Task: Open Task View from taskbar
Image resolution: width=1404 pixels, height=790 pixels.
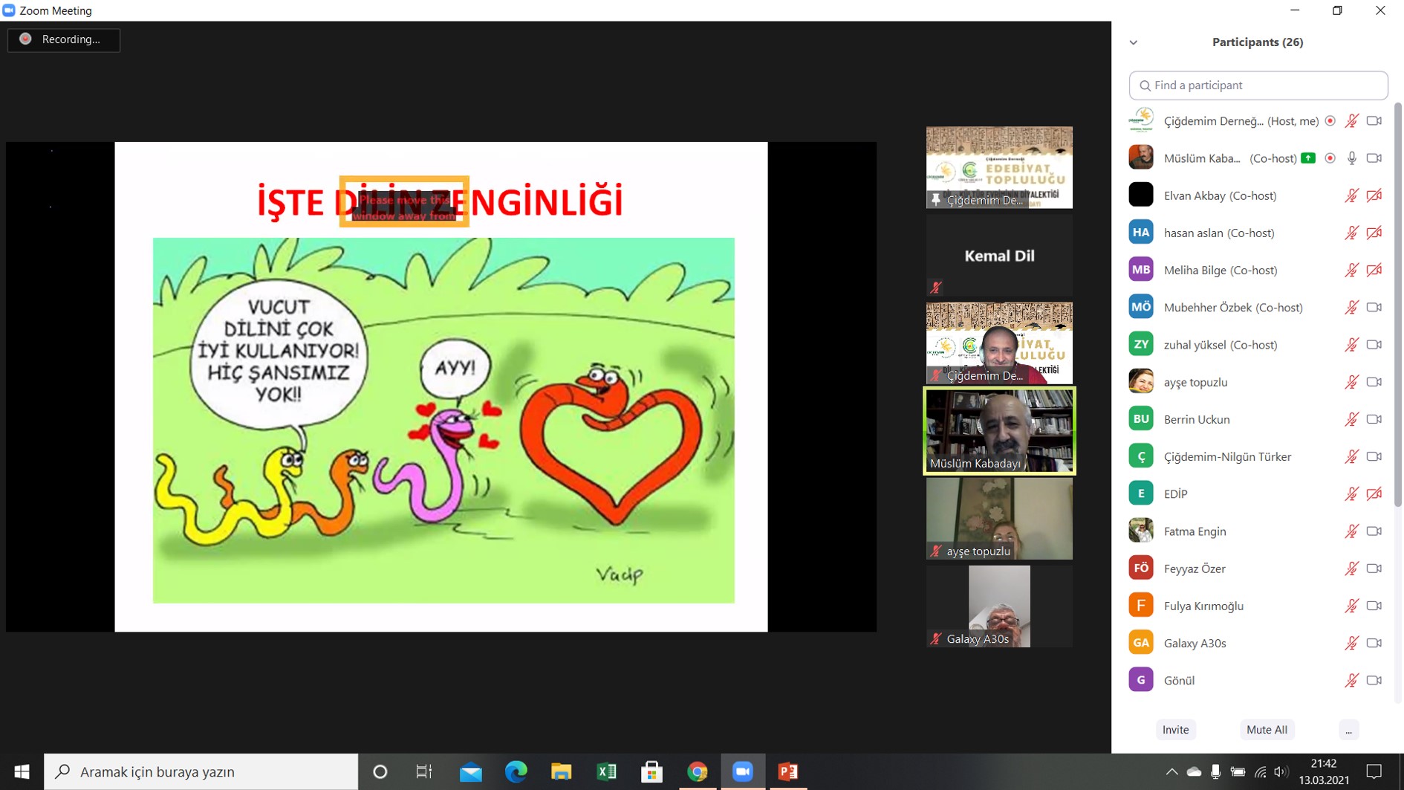Action: pos(424,771)
